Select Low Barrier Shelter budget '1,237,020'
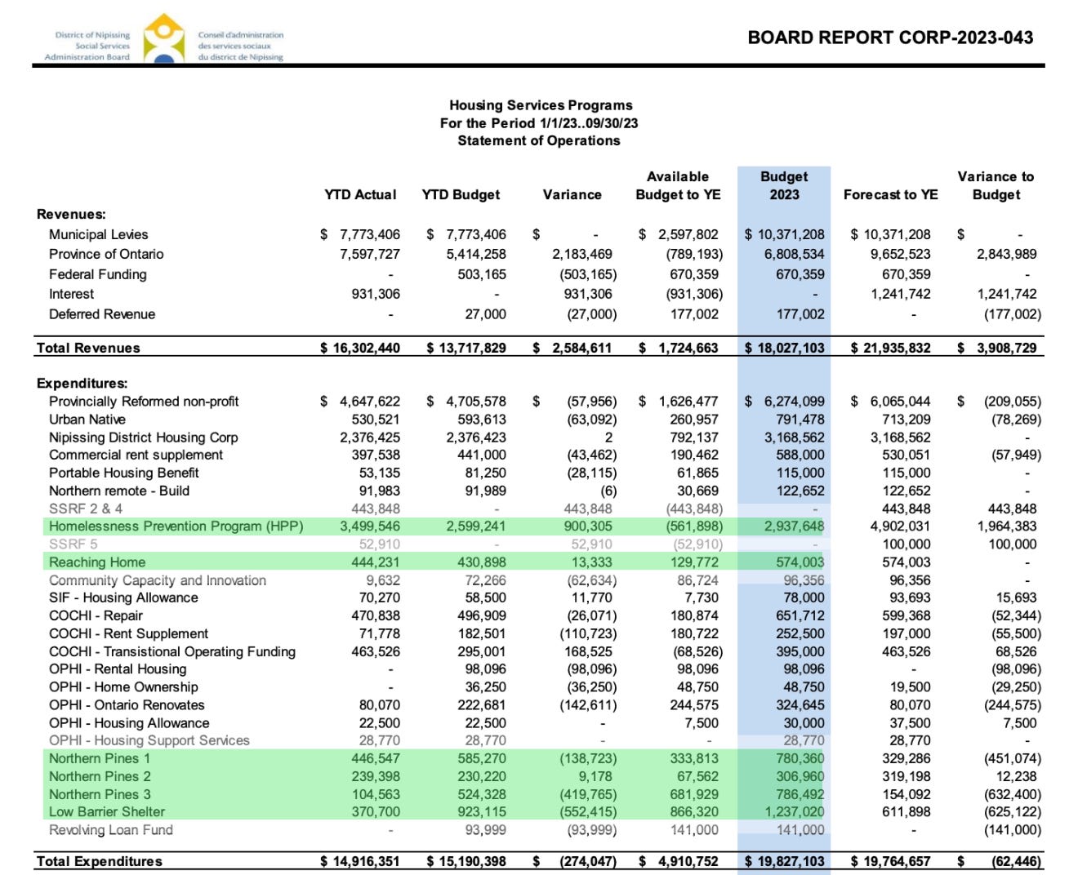 795,812
